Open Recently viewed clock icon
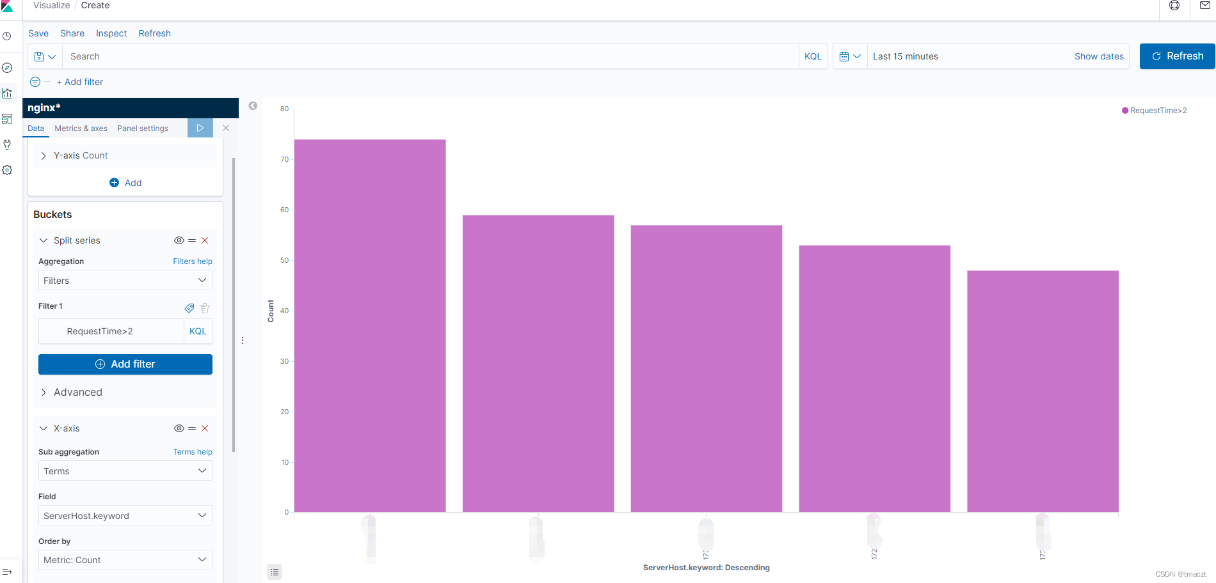1216x583 pixels. tap(7, 36)
